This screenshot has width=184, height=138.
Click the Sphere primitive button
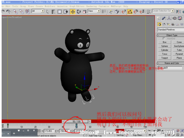tap(164, 46)
